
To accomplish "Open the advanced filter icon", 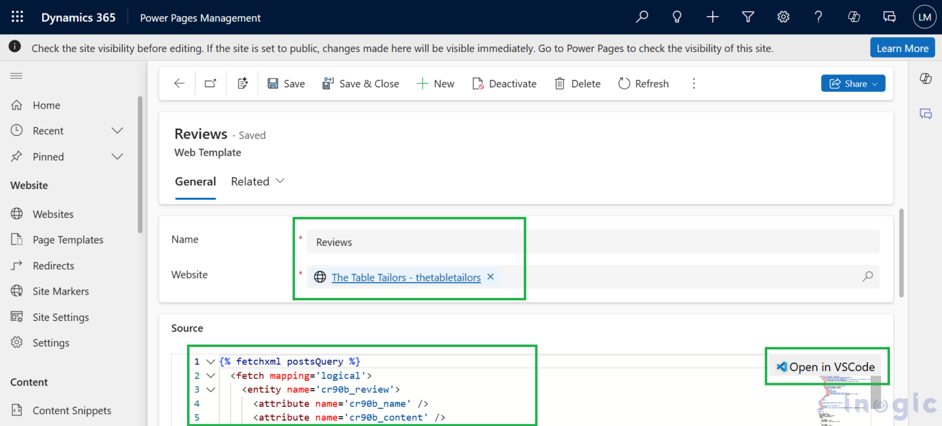I will tap(748, 17).
